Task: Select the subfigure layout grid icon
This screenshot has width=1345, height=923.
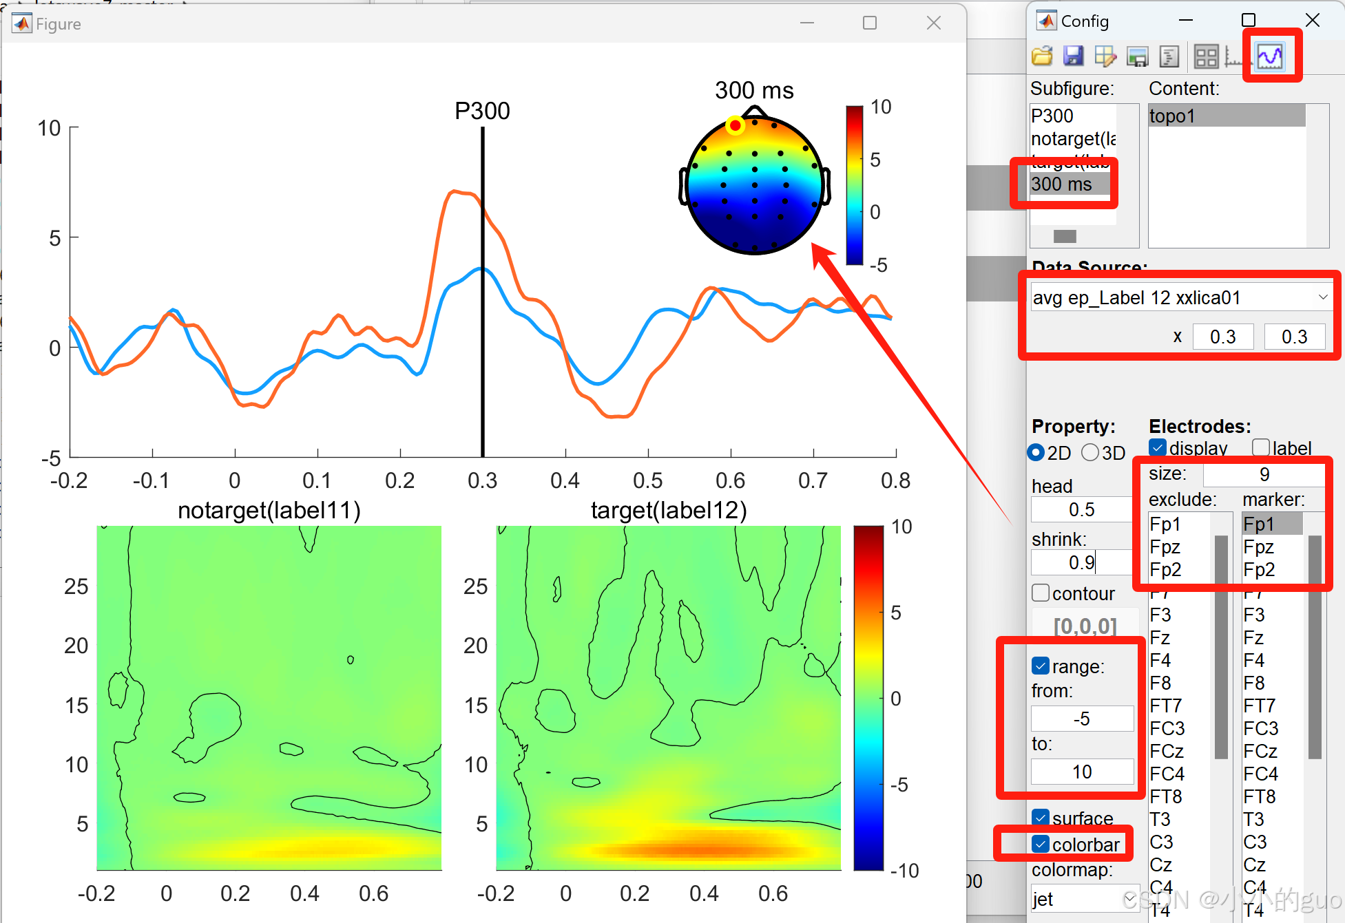Action: click(1206, 56)
